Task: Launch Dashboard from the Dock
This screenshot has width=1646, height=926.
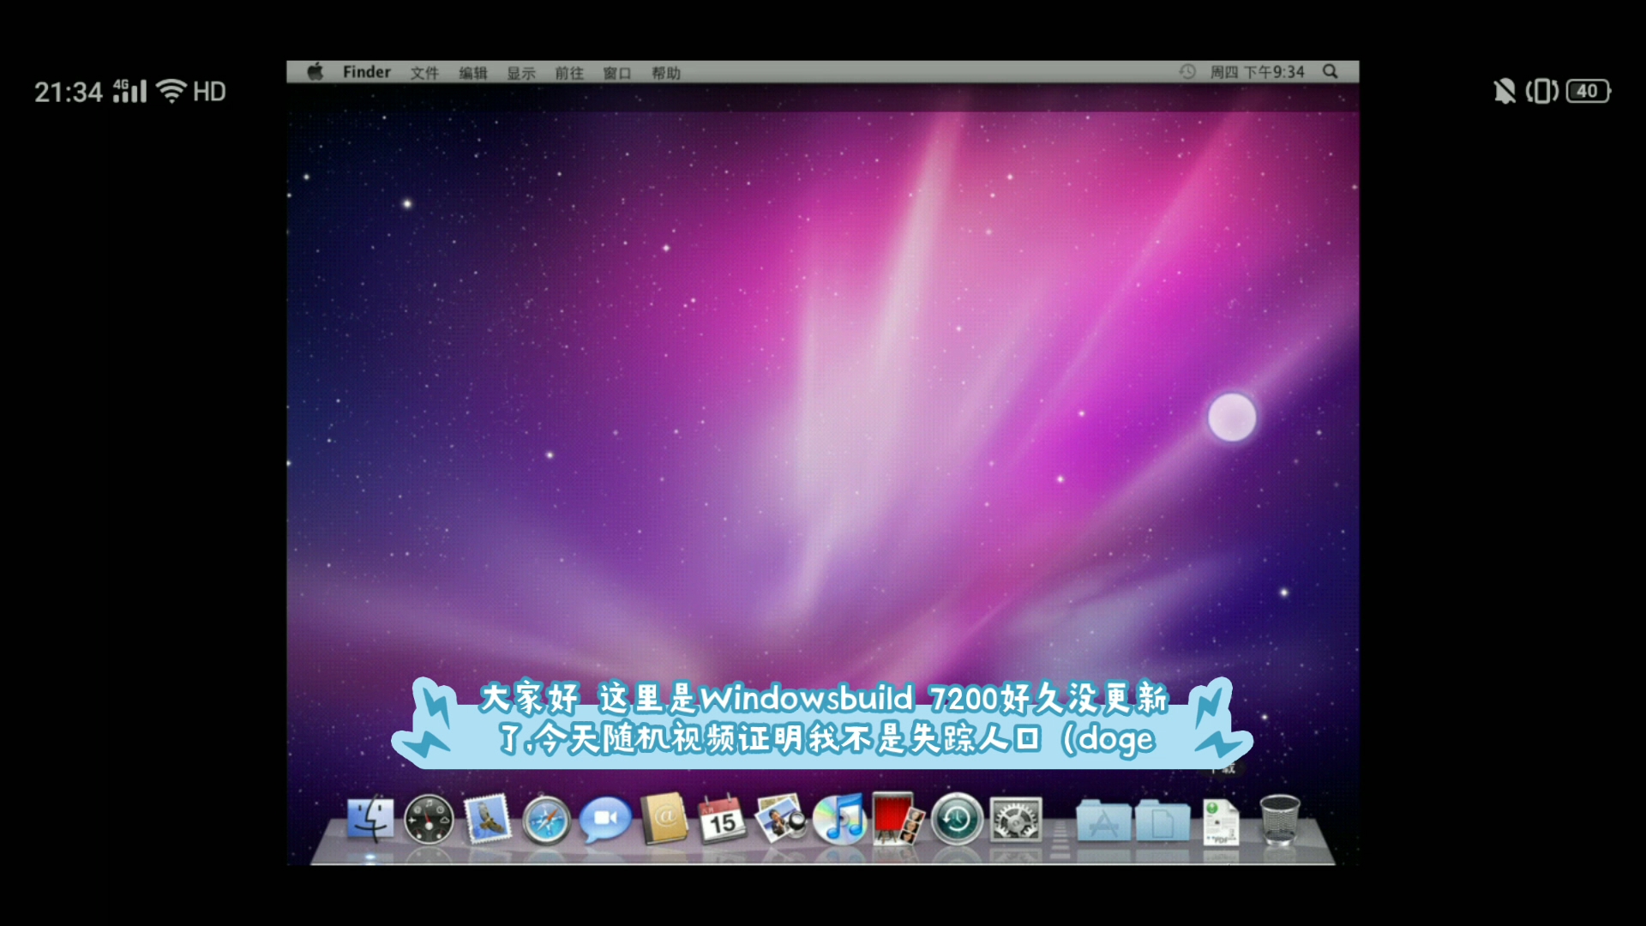Action: click(429, 820)
